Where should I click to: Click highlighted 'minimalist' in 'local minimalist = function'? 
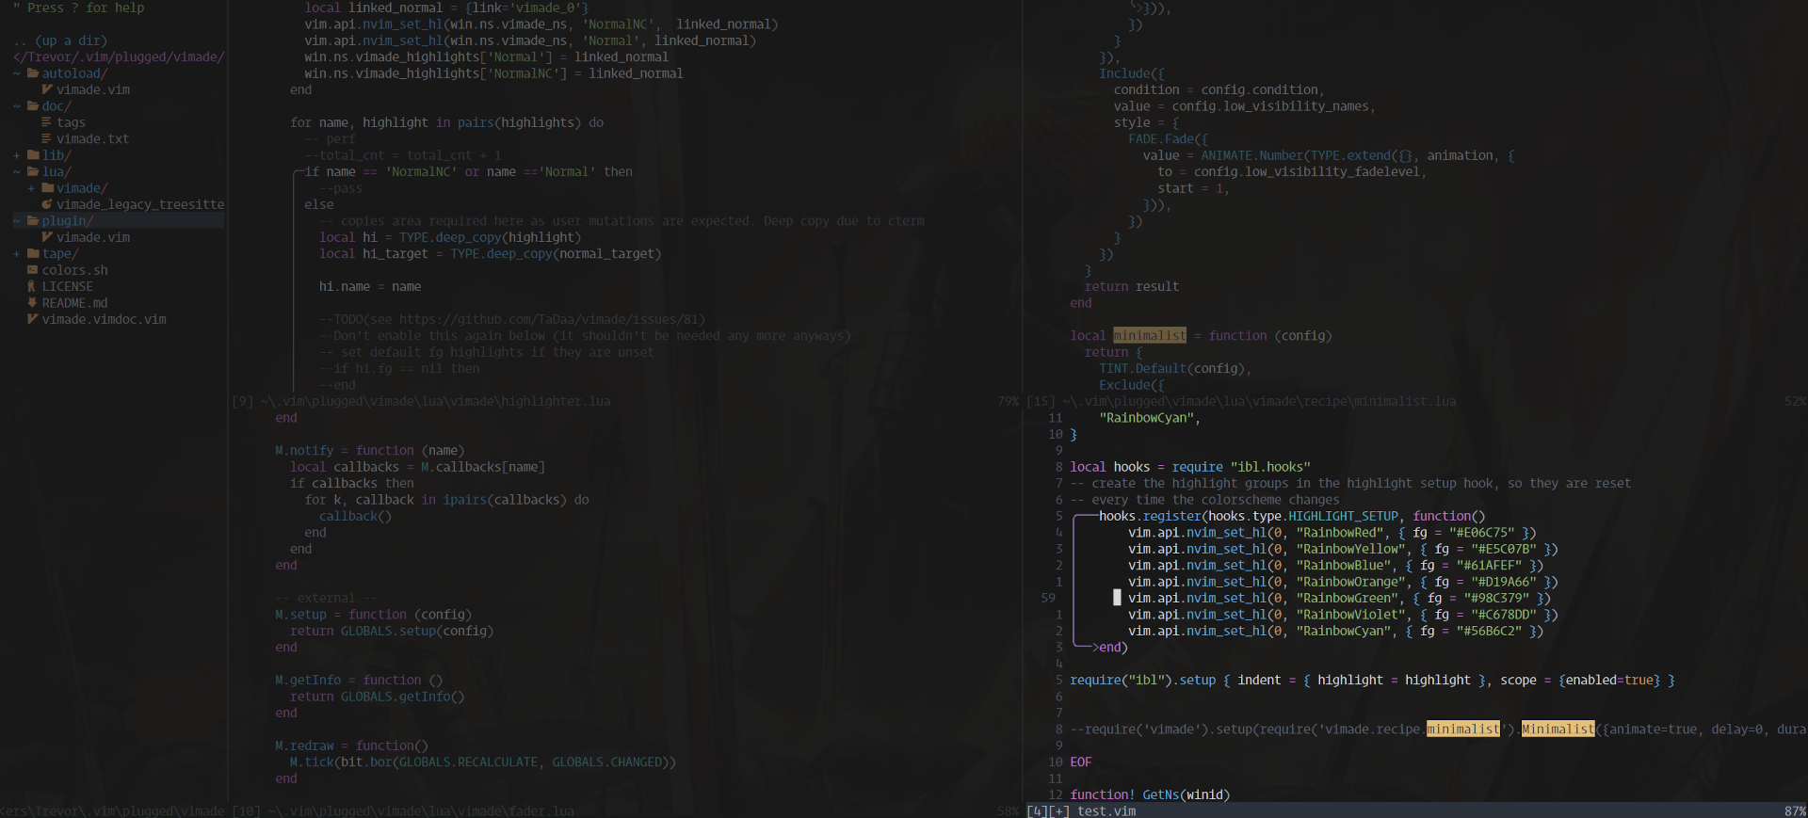[1150, 335]
